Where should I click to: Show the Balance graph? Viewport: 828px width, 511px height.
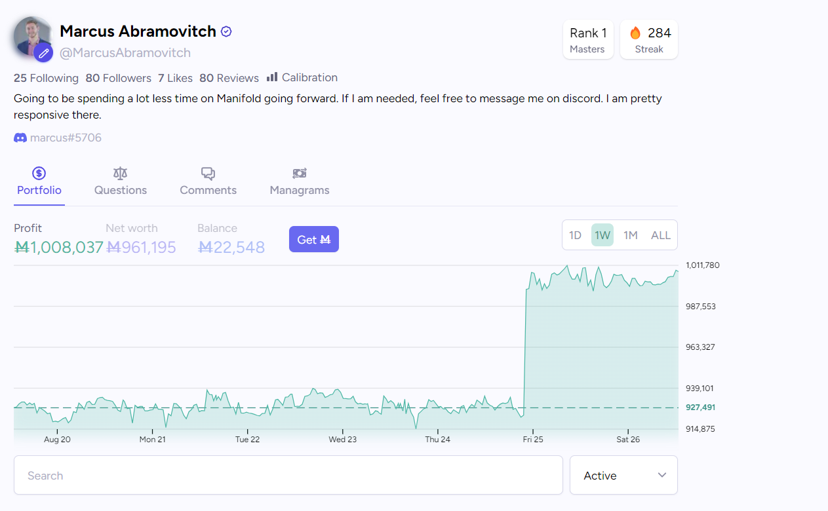pos(231,239)
